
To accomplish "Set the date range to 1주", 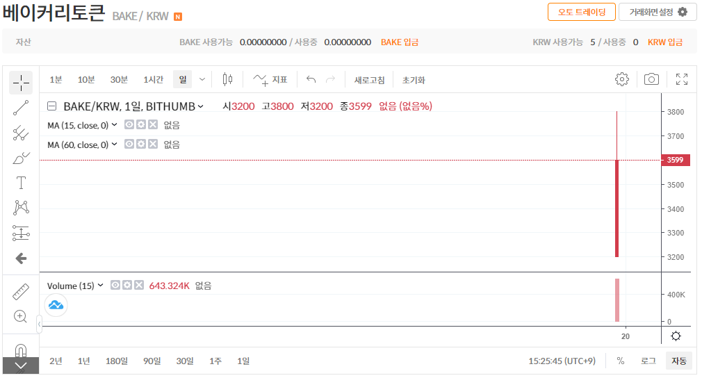I will click(x=215, y=361).
